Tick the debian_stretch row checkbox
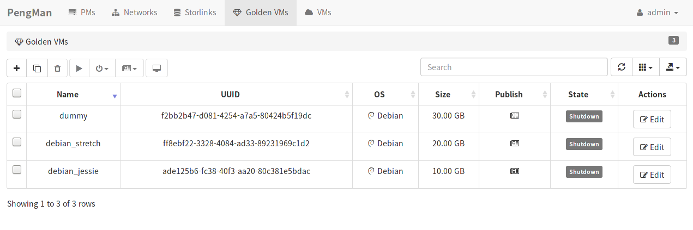Image resolution: width=693 pixels, height=230 pixels. pos(17,142)
